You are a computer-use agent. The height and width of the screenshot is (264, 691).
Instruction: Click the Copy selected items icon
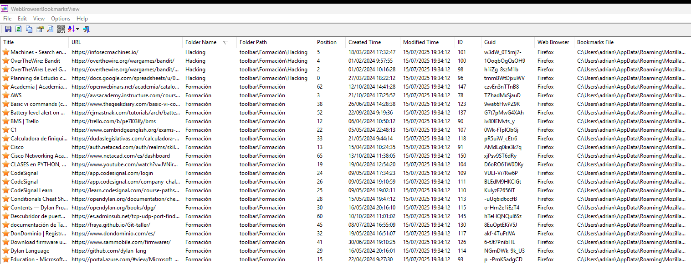pyautogui.click(x=29, y=29)
